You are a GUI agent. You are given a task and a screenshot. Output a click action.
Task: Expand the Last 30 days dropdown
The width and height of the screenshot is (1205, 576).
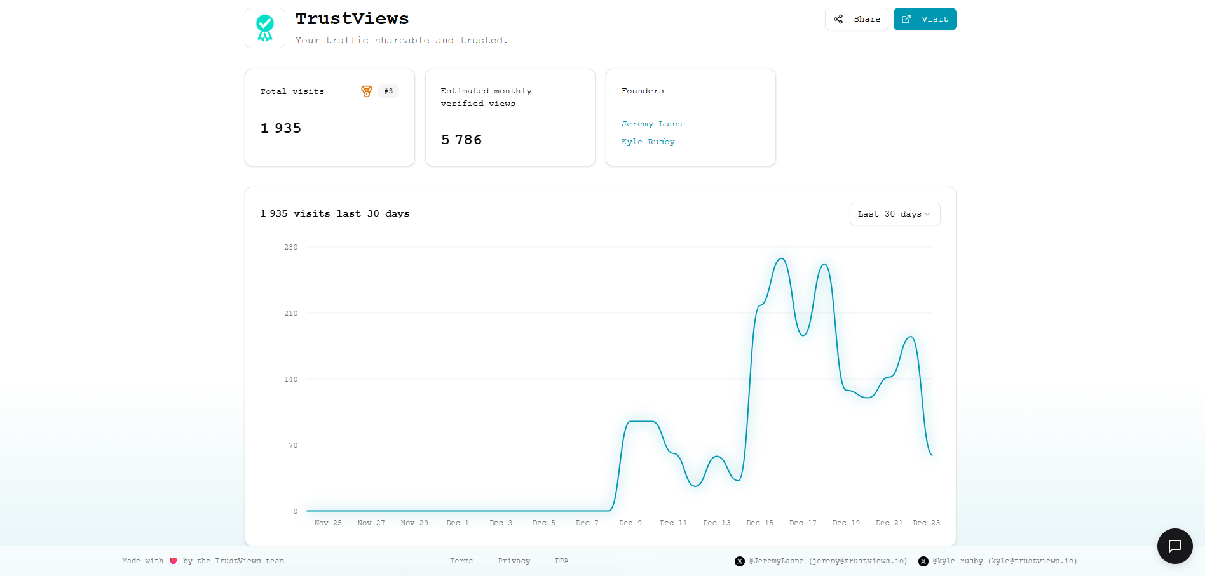[894, 214]
